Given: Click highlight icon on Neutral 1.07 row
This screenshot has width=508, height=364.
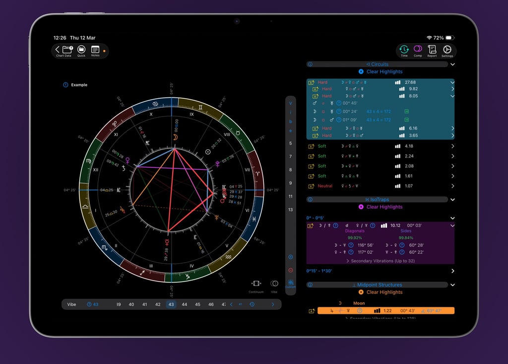Looking at the screenshot, I should [311, 186].
